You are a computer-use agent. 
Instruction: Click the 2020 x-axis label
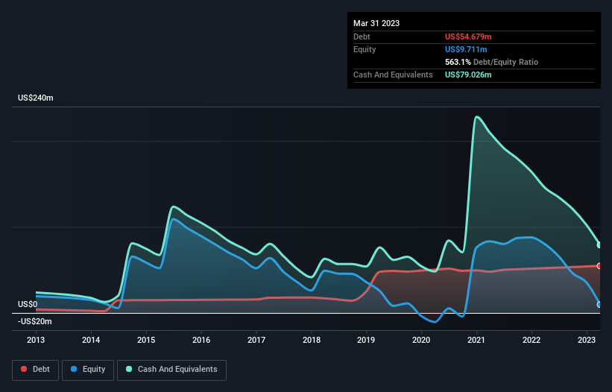[x=421, y=340]
